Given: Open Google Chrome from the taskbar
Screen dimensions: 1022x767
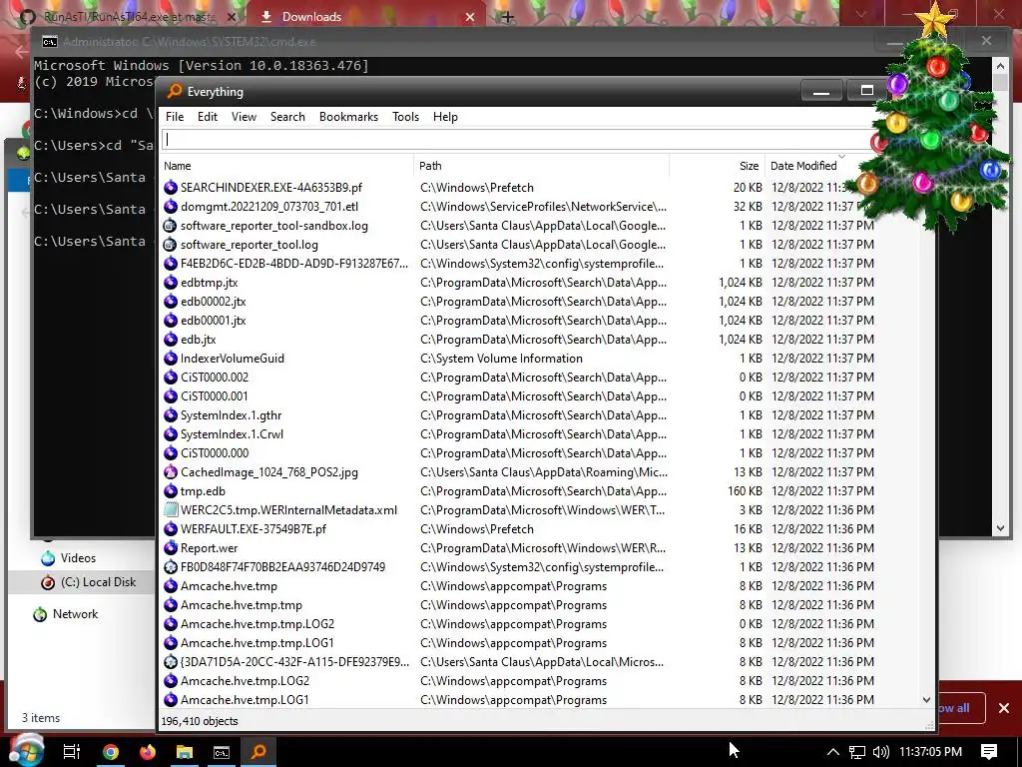Looking at the screenshot, I should click(110, 752).
